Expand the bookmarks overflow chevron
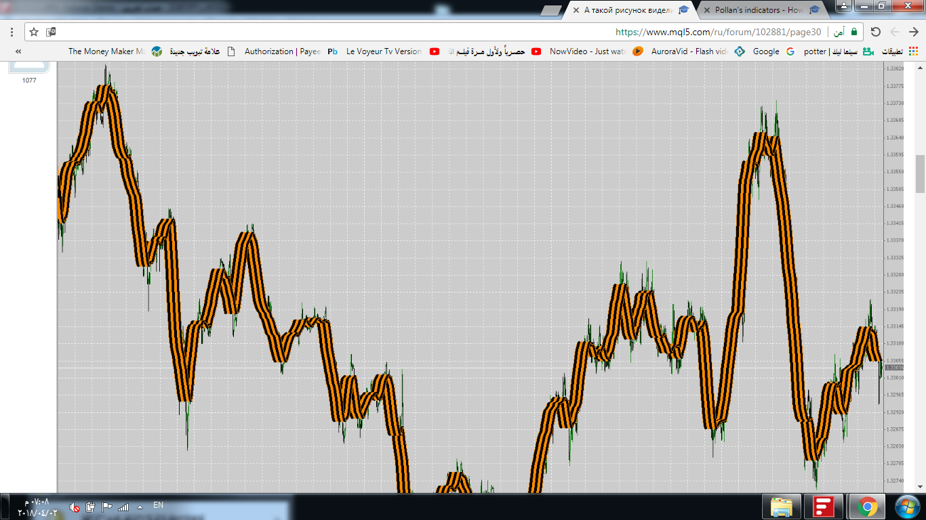 pos(18,51)
